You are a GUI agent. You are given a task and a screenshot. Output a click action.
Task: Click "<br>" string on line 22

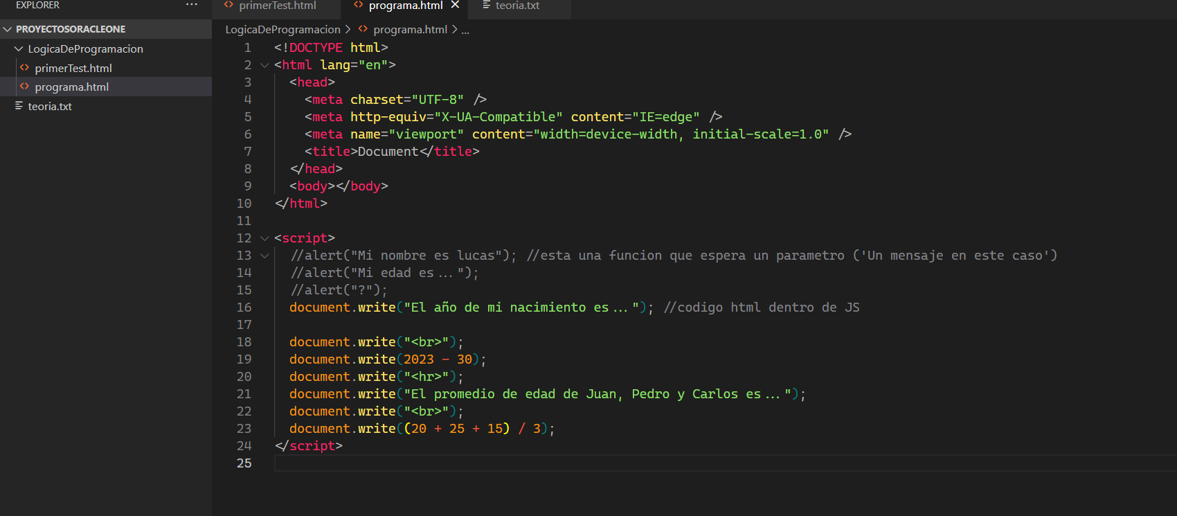(x=426, y=411)
